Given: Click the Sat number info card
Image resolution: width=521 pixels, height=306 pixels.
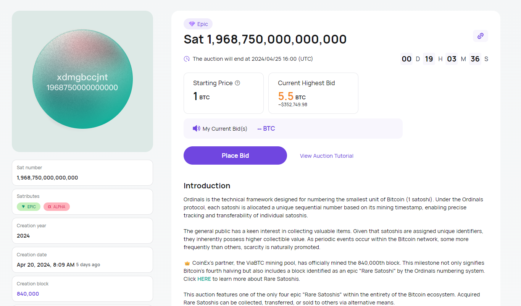Looking at the screenshot, I should tap(82, 173).
